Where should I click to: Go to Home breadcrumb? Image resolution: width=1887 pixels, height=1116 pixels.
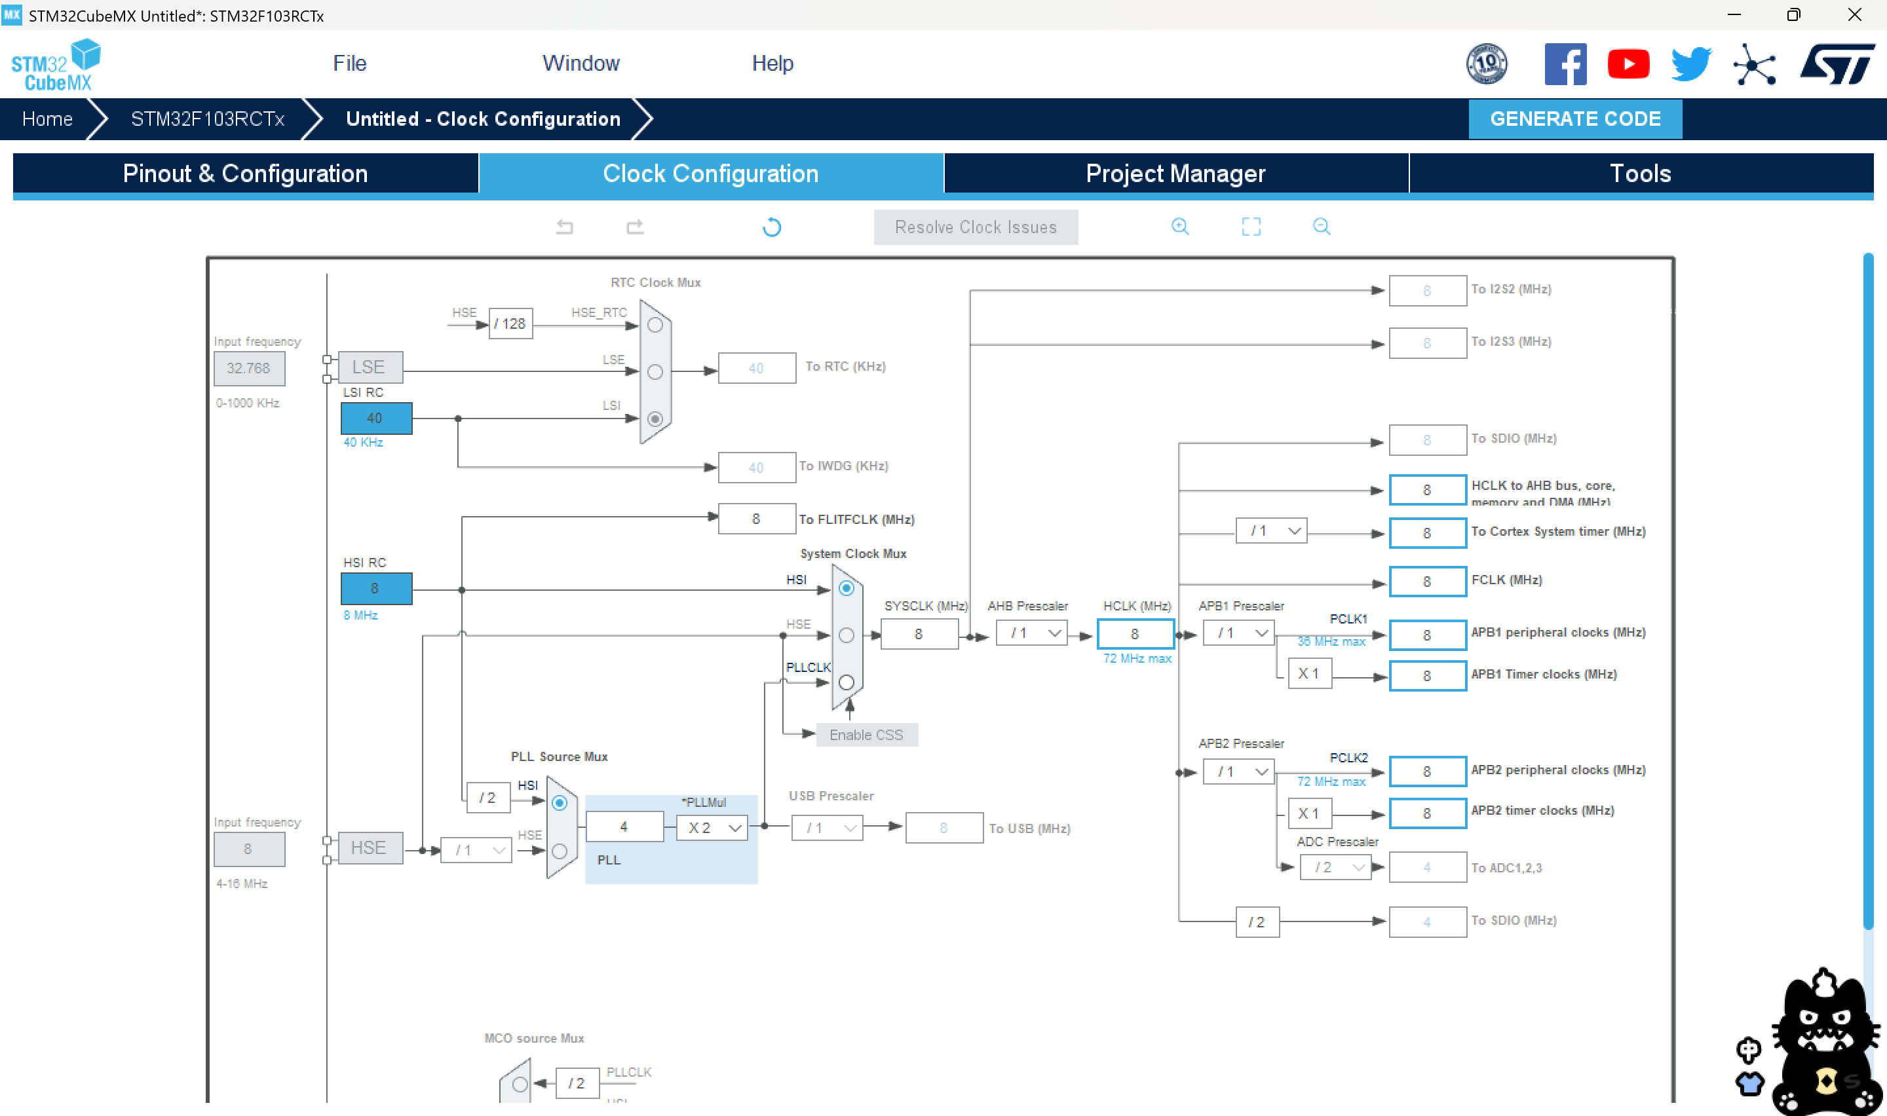click(47, 119)
